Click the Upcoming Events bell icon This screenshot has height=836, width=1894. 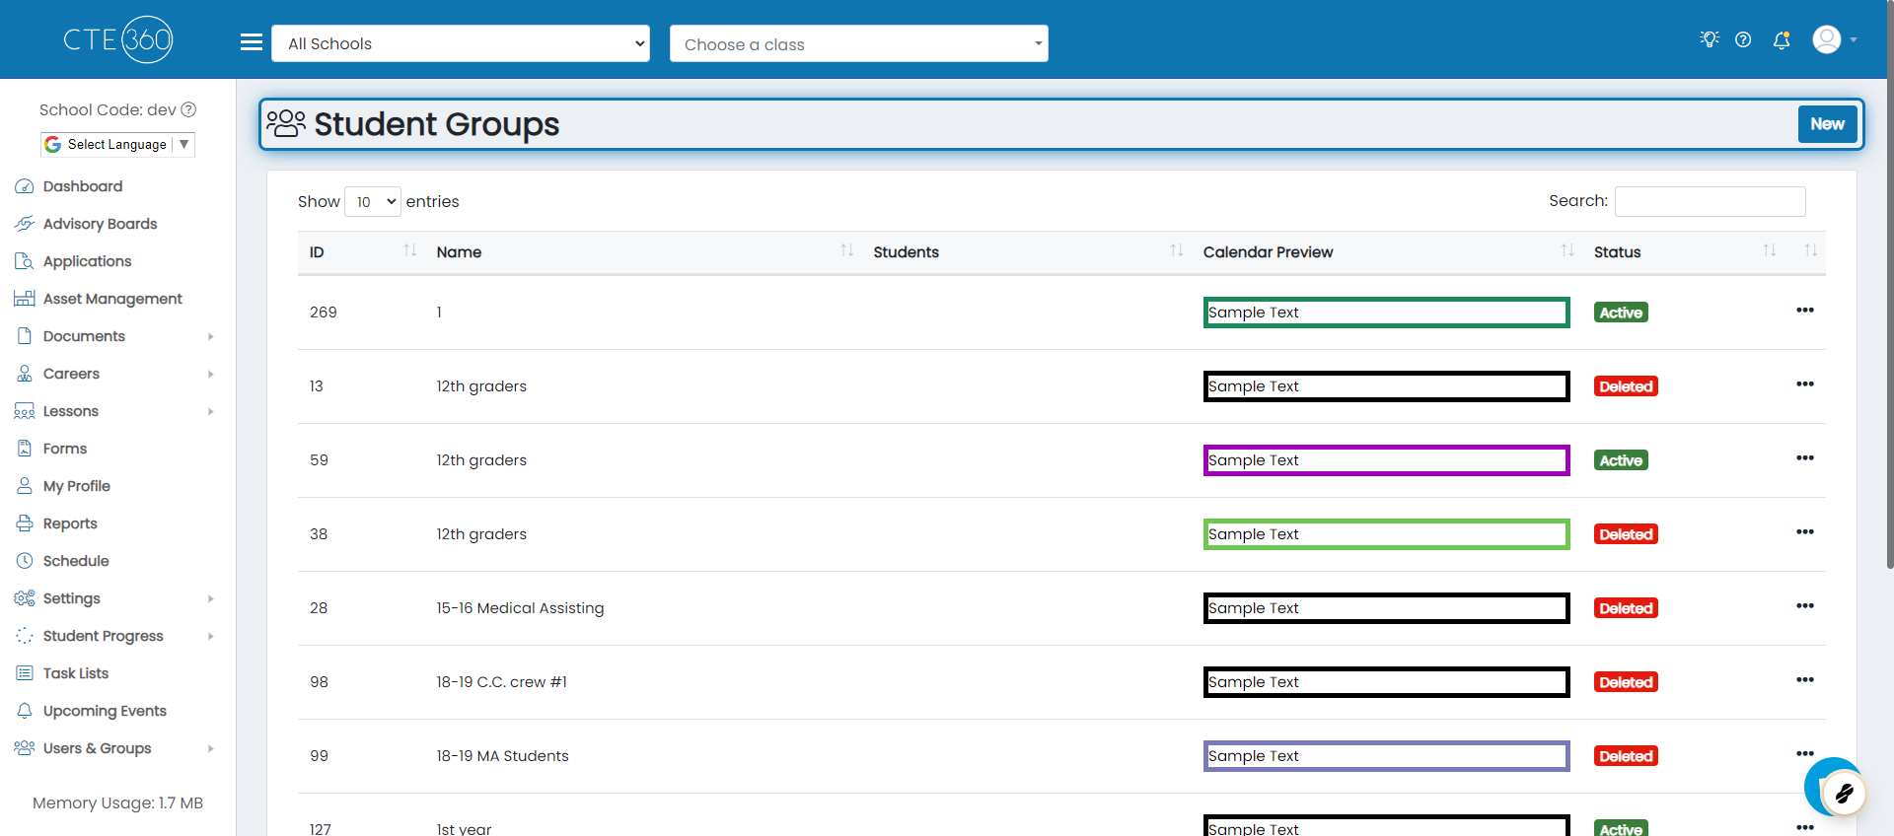click(25, 711)
